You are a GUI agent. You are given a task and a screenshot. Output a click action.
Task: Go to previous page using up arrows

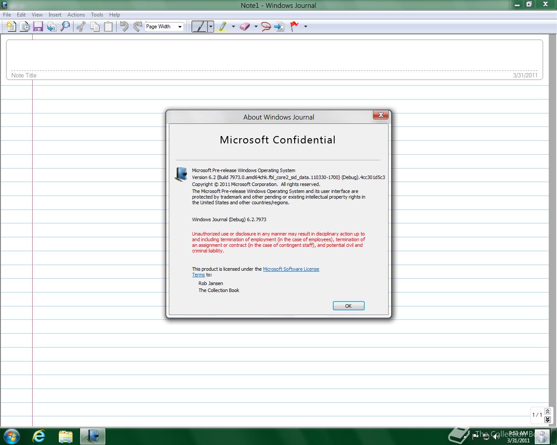[548, 411]
